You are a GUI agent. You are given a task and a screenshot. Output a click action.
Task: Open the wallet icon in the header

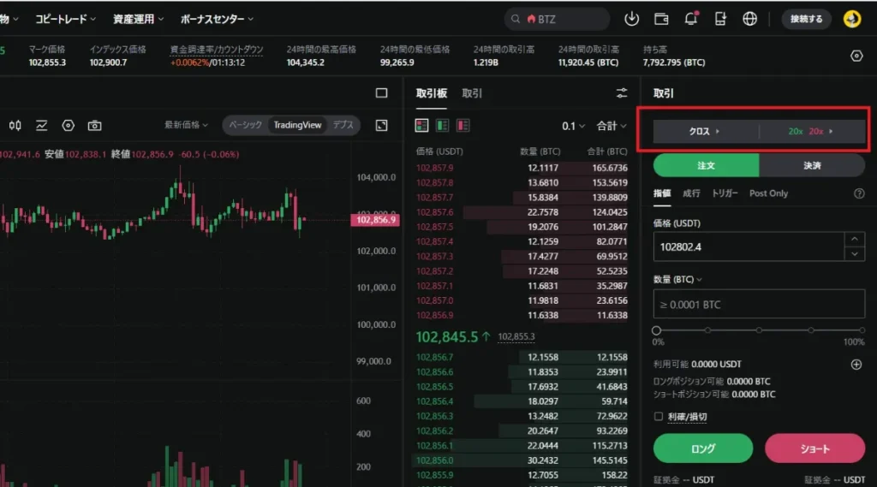click(661, 19)
